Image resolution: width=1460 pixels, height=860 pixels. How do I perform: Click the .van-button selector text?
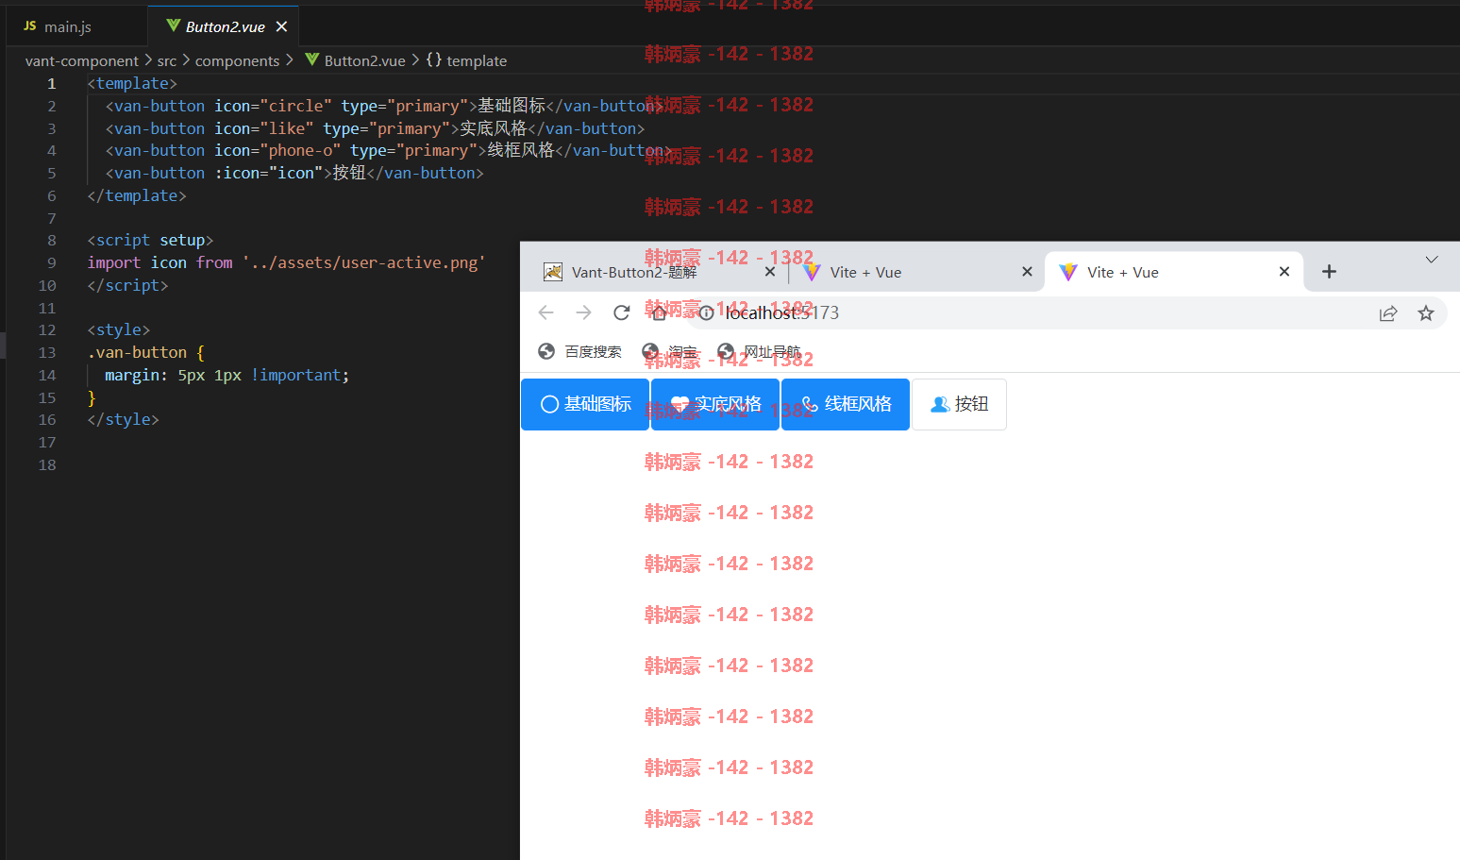pyautogui.click(x=137, y=352)
